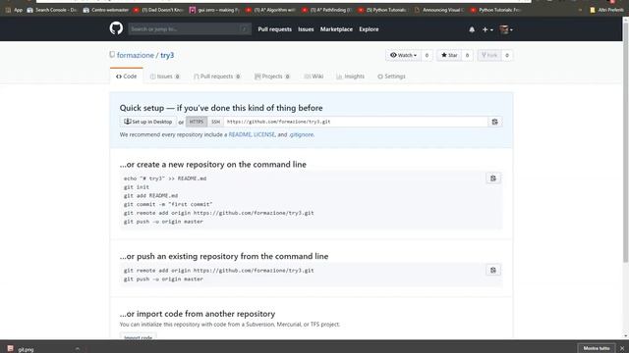This screenshot has width=629, height=353.
Task: Open the Announcing Visual bookmark
Action: tap(439, 10)
